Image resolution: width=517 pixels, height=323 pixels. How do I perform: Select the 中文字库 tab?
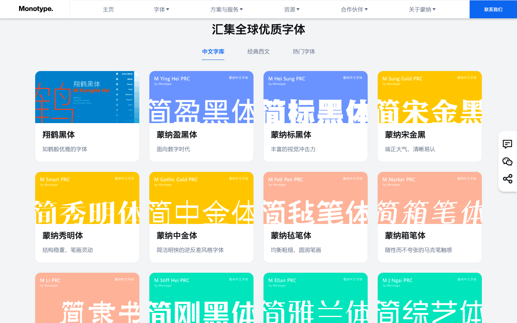[213, 52]
